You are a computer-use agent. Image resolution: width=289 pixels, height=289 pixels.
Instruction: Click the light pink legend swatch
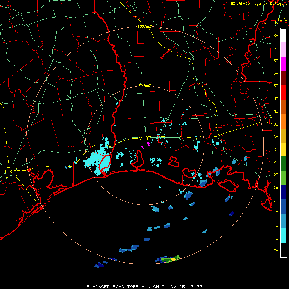(284, 49)
